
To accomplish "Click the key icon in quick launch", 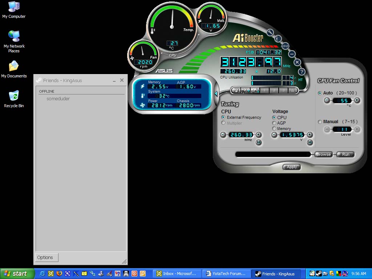I will point(142,274).
